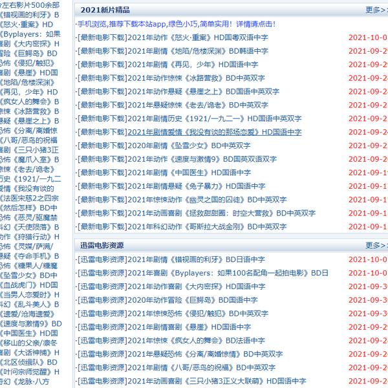Open 《冰路营救》 BD中英双字 in 最新电影下载 list
The height and width of the screenshot is (388, 388).
pos(196,78)
